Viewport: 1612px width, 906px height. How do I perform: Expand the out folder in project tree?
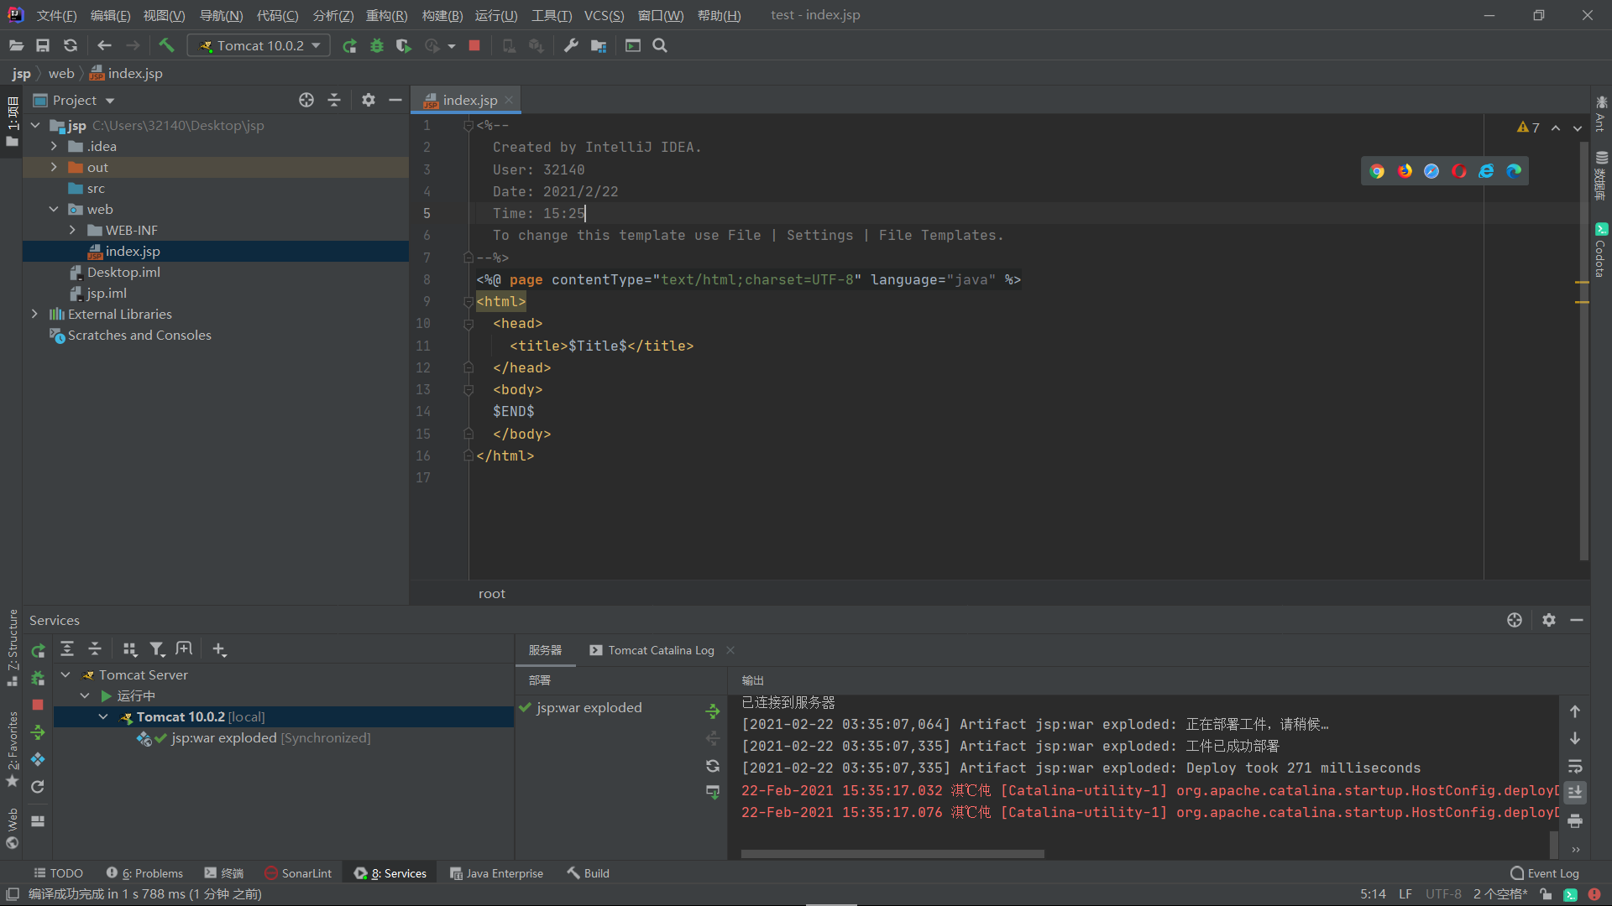tap(52, 167)
